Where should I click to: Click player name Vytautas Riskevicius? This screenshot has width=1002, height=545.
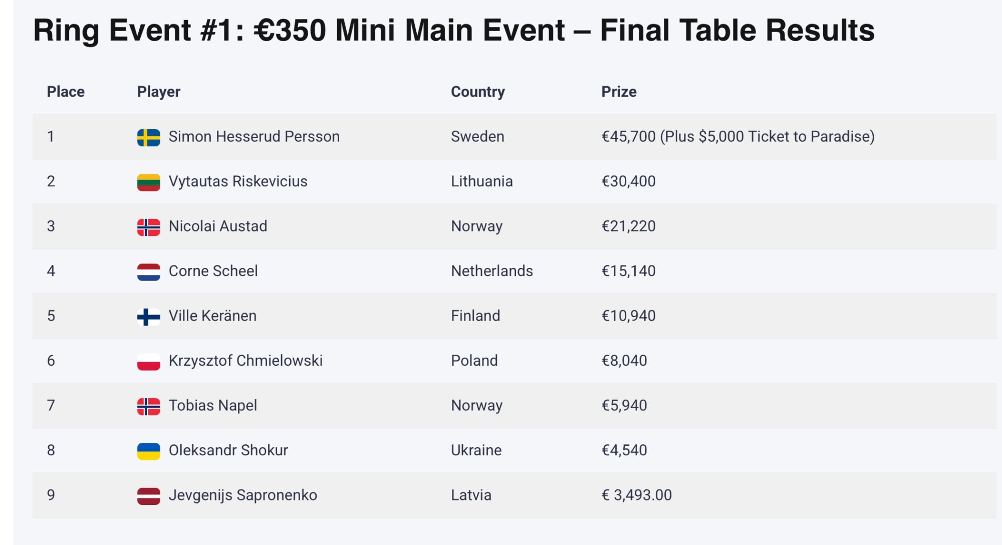(238, 181)
